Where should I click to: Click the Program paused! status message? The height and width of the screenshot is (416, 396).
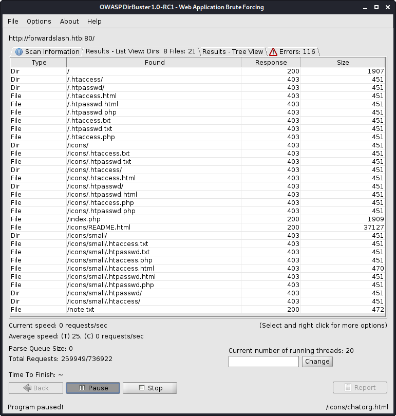pyautogui.click(x=35, y=407)
